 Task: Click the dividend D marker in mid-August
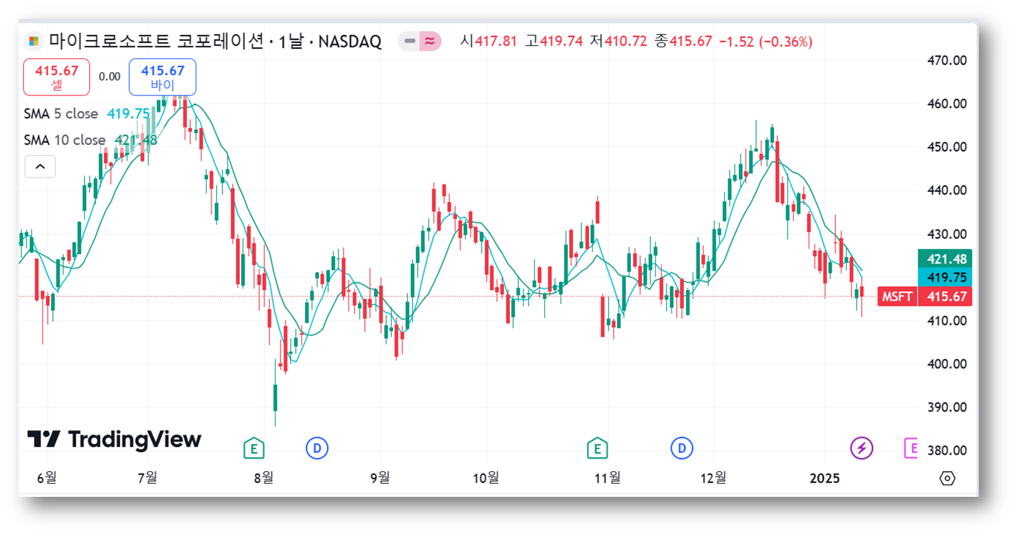pos(317,449)
